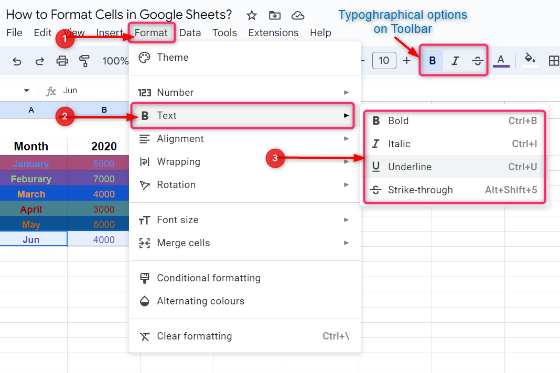Image resolution: width=560 pixels, height=373 pixels.
Task: Apply Underline from Text submenu
Action: point(454,167)
